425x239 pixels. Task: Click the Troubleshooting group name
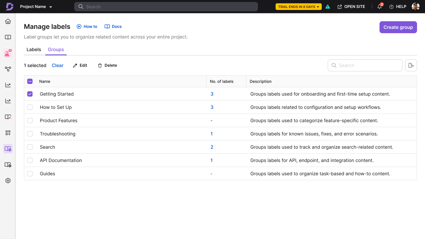tap(57, 134)
